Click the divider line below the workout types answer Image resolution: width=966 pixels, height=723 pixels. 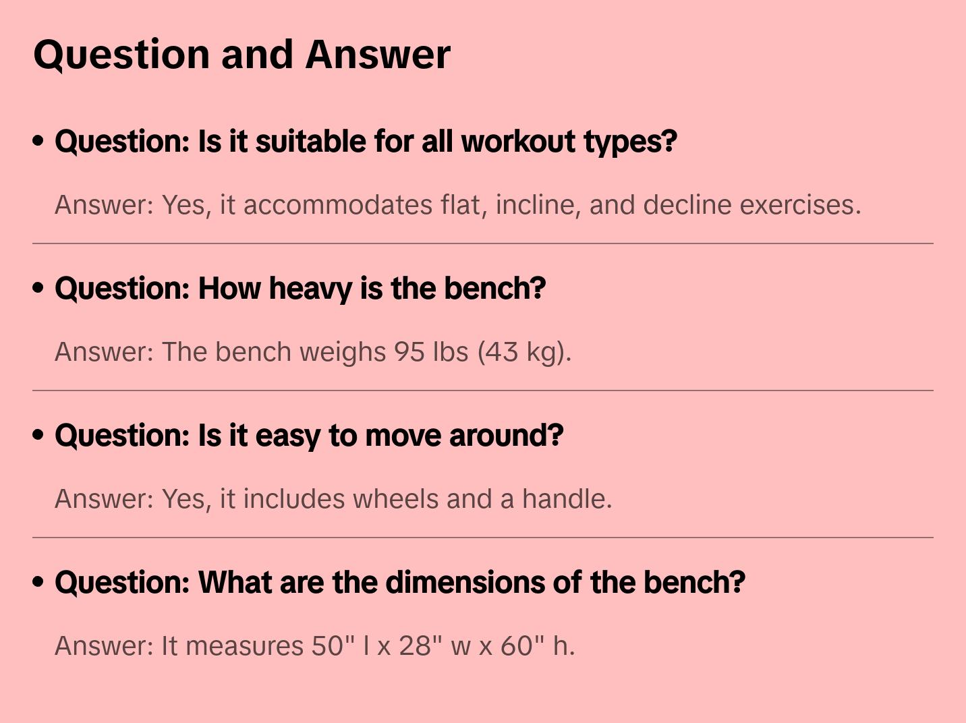point(483,243)
